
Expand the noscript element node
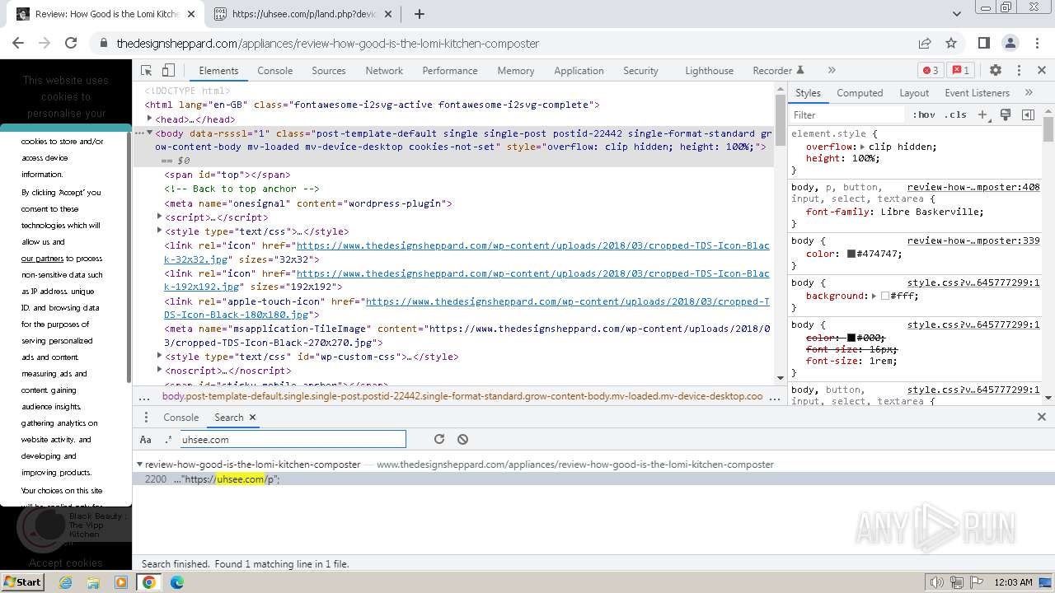tap(159, 370)
